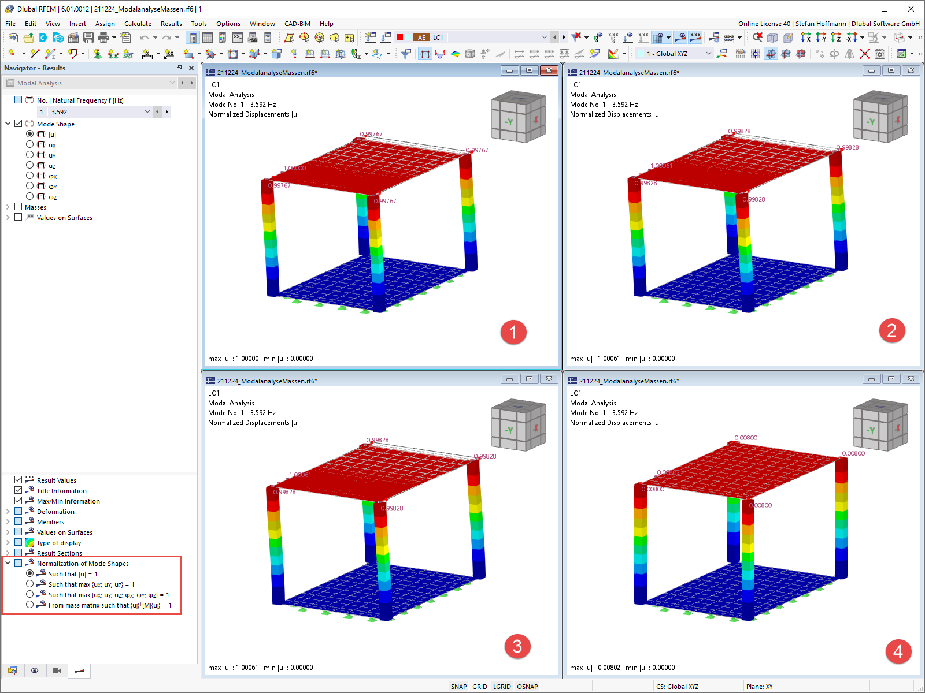Select 'From mass matrix' normalization option
This screenshot has height=693, width=925.
(x=29, y=605)
